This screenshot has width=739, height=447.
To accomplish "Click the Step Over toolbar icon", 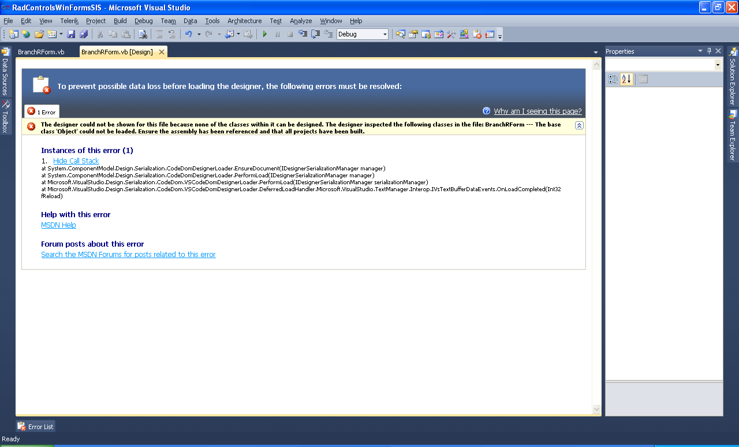I will tap(315, 34).
